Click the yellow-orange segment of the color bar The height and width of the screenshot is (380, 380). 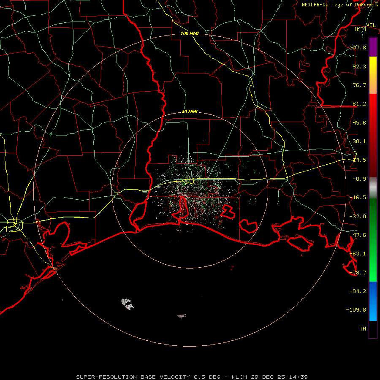[373, 75]
